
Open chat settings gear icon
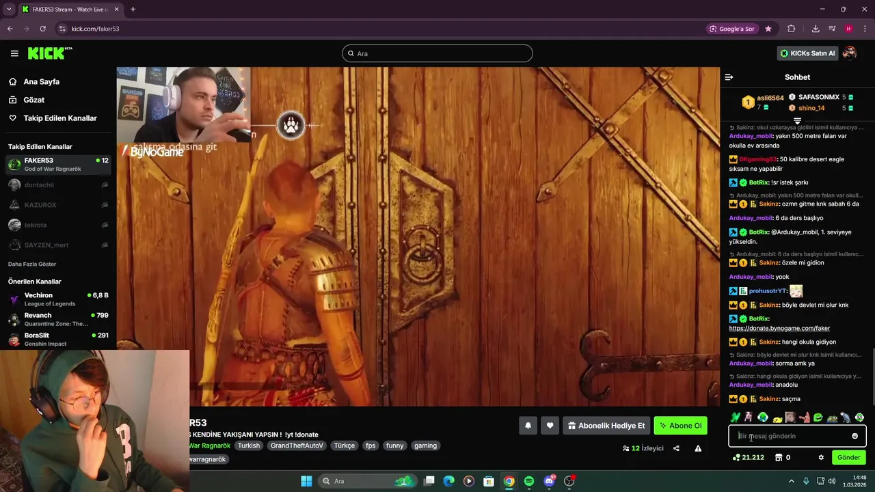821,457
